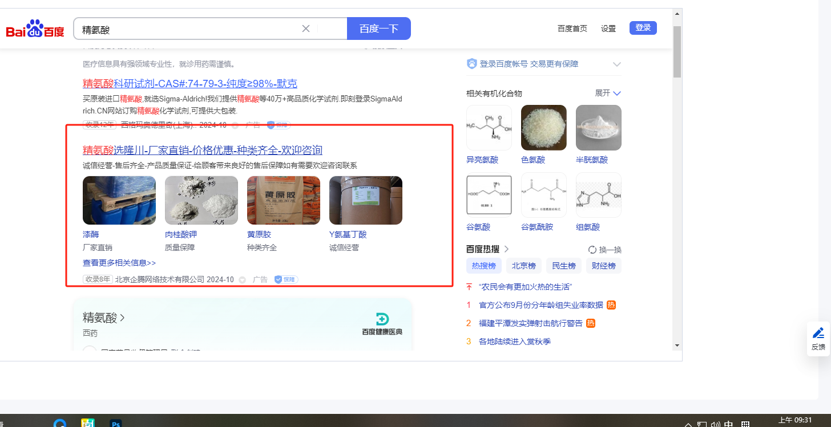Click the 组氨酸 label link
Screen dimensions: 831x427
pyautogui.click(x=588, y=227)
